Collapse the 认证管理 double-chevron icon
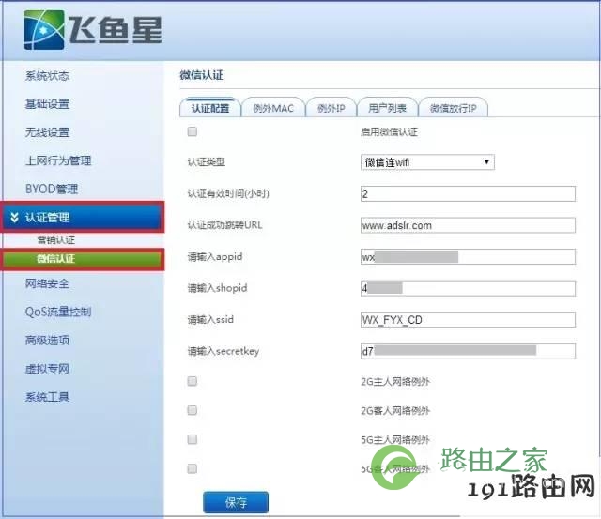Screen dimensions: 601x519 click(x=15, y=218)
